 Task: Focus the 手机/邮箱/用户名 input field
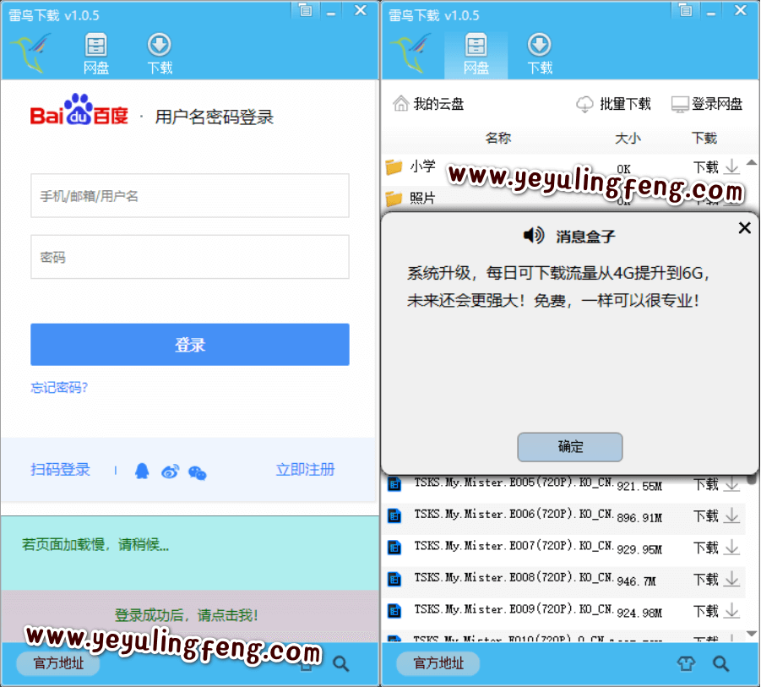(190, 196)
